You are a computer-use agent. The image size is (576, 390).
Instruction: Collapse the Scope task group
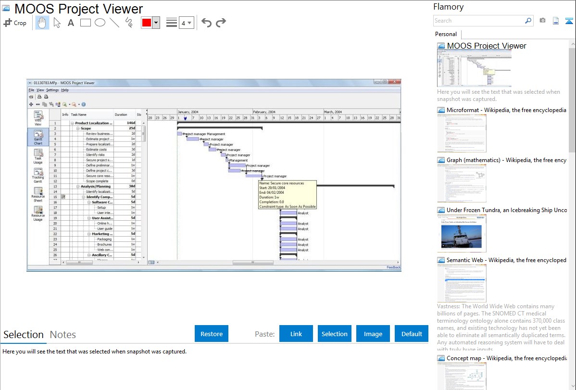point(78,128)
